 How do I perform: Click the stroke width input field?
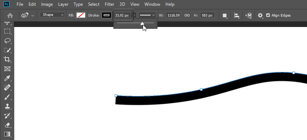click(x=122, y=15)
